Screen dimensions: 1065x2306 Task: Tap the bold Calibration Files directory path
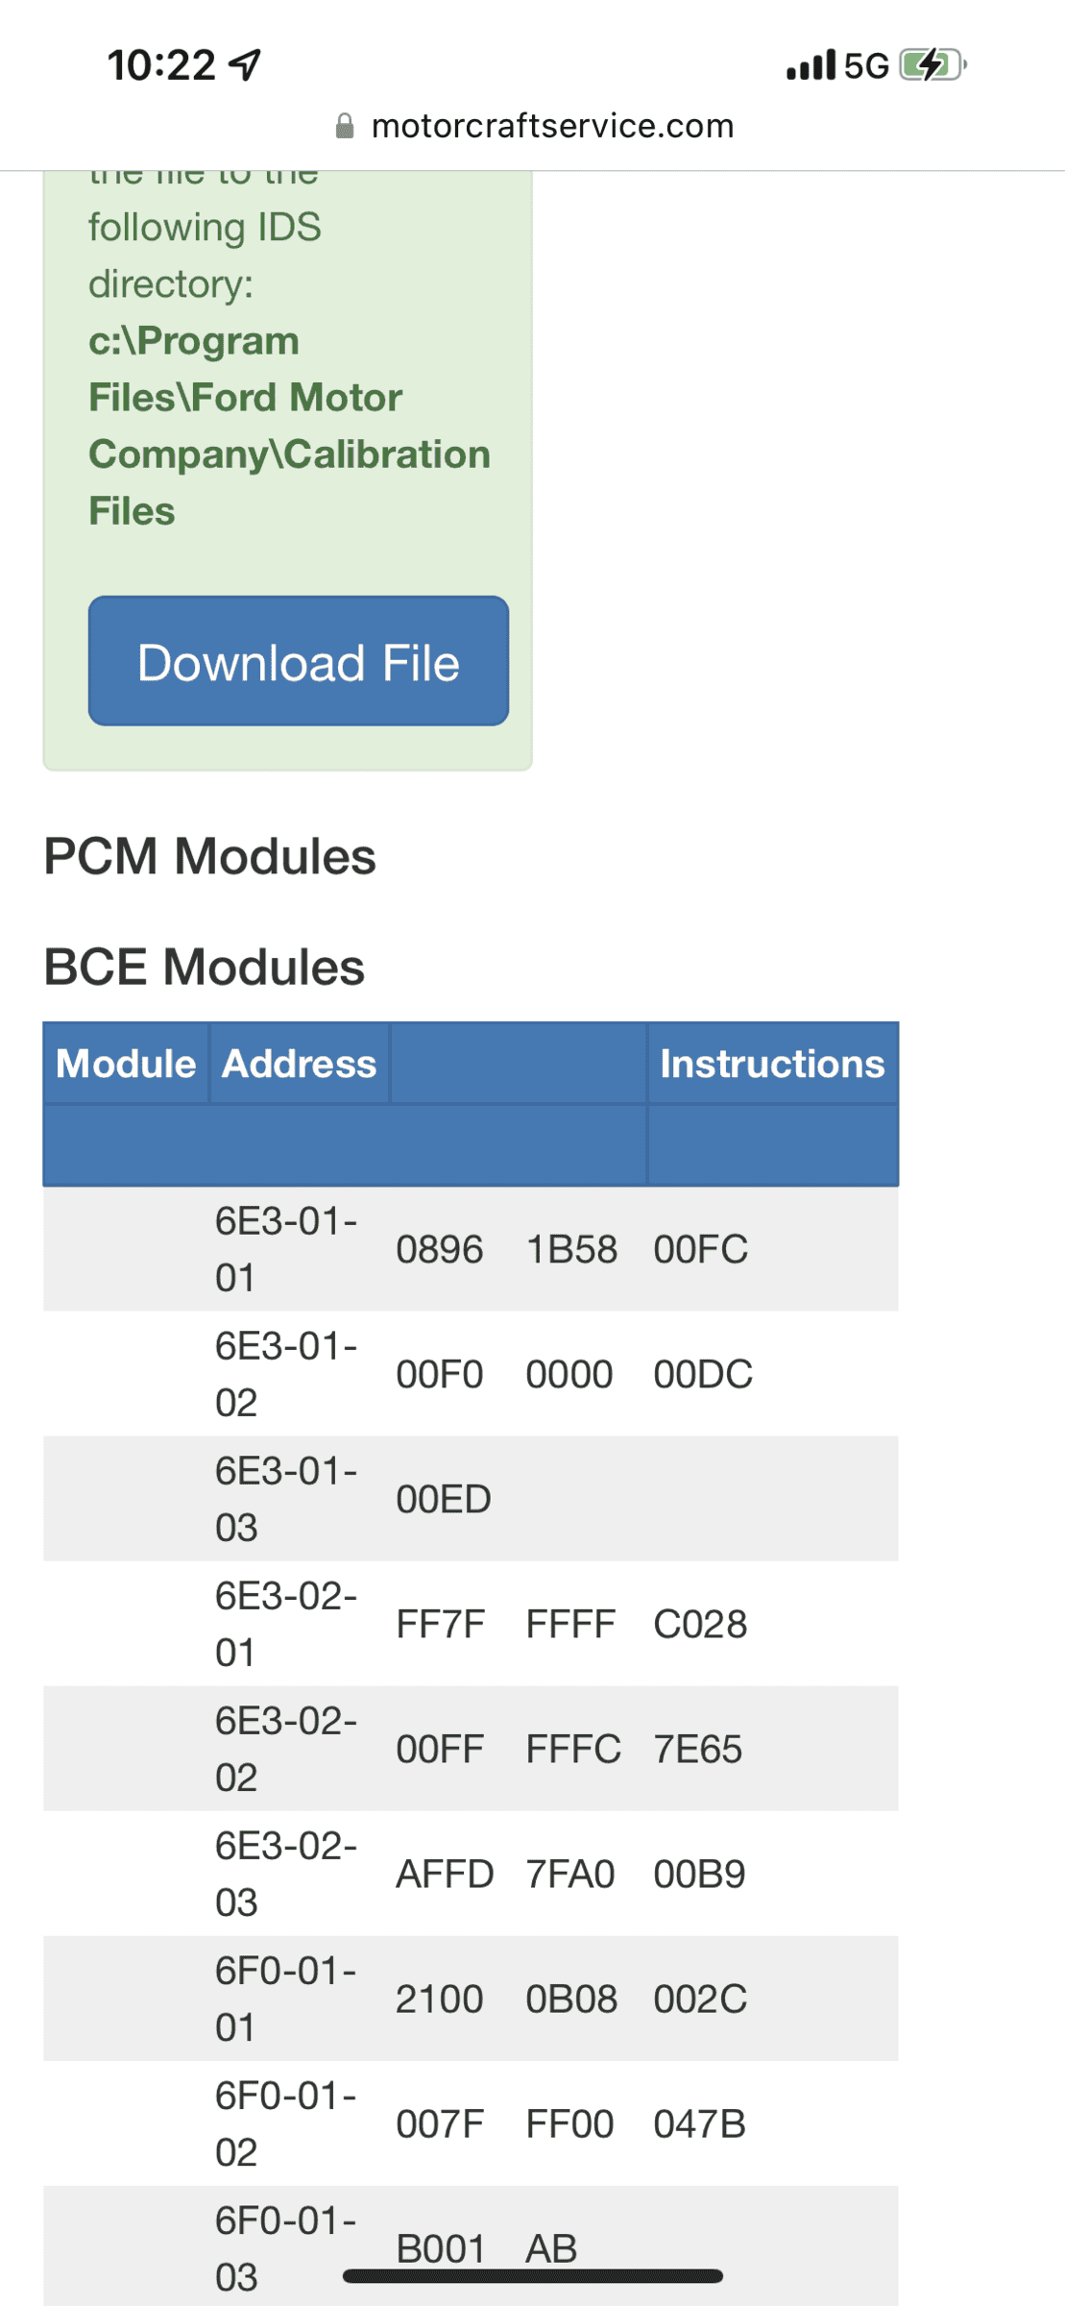point(288,426)
